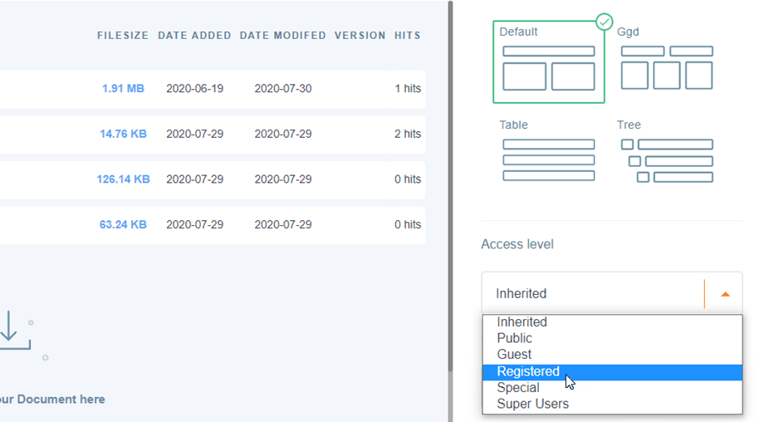
Task: Choose Special access level option
Action: [517, 388]
